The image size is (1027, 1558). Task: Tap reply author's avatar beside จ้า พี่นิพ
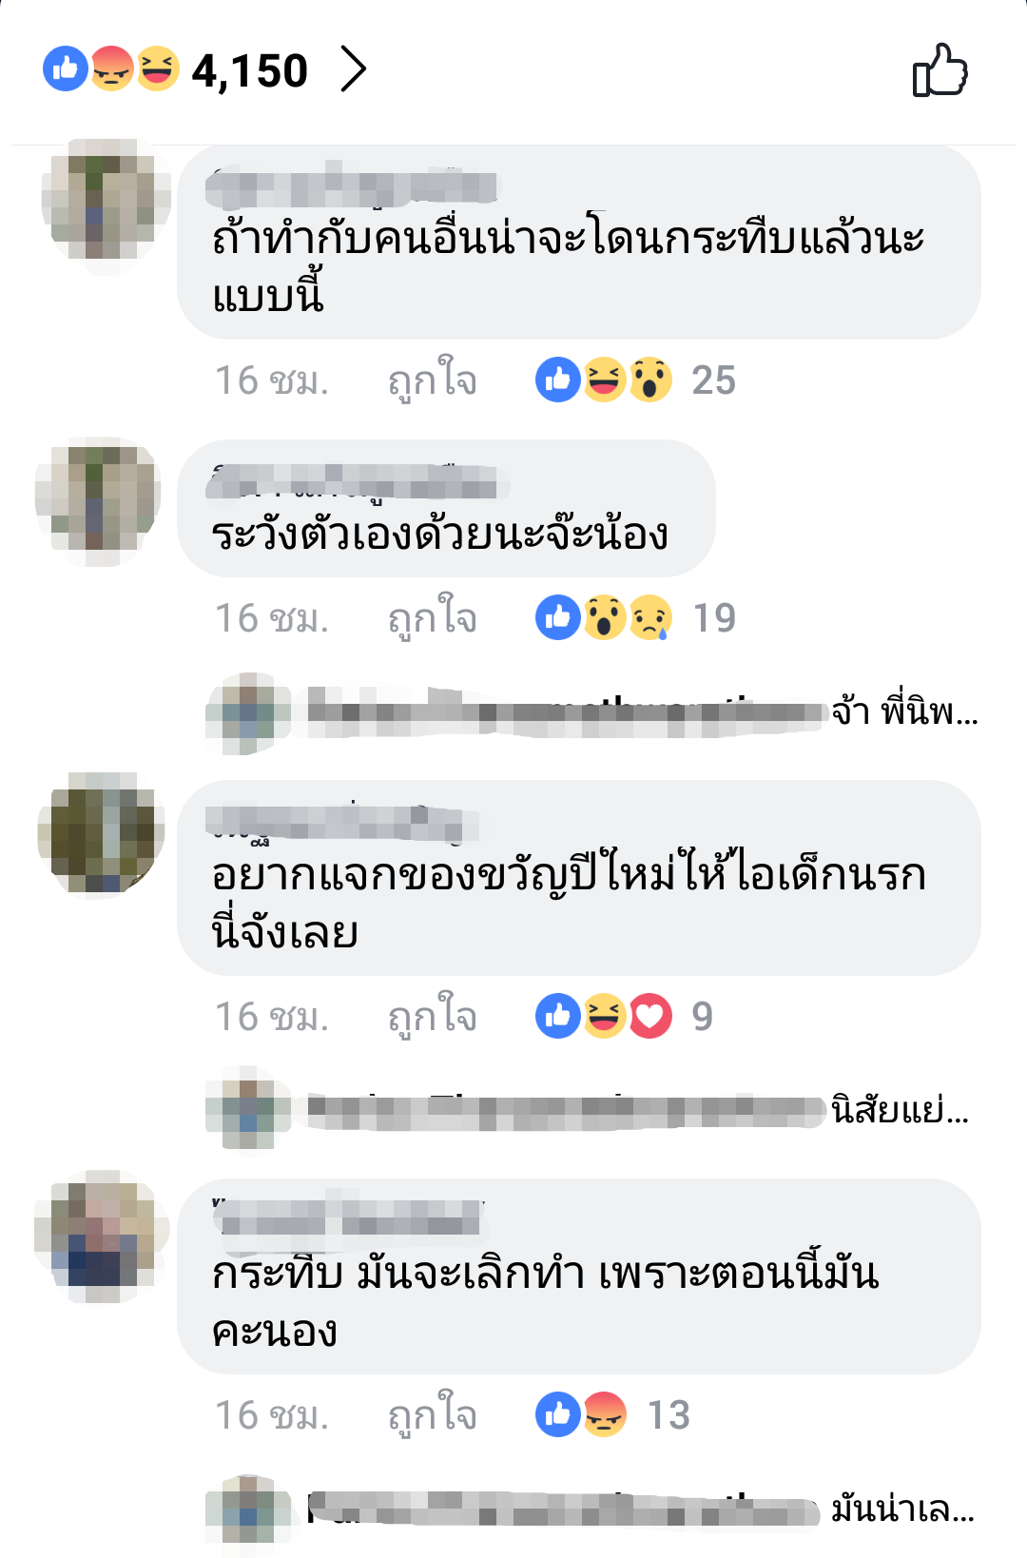pyautogui.click(x=248, y=714)
